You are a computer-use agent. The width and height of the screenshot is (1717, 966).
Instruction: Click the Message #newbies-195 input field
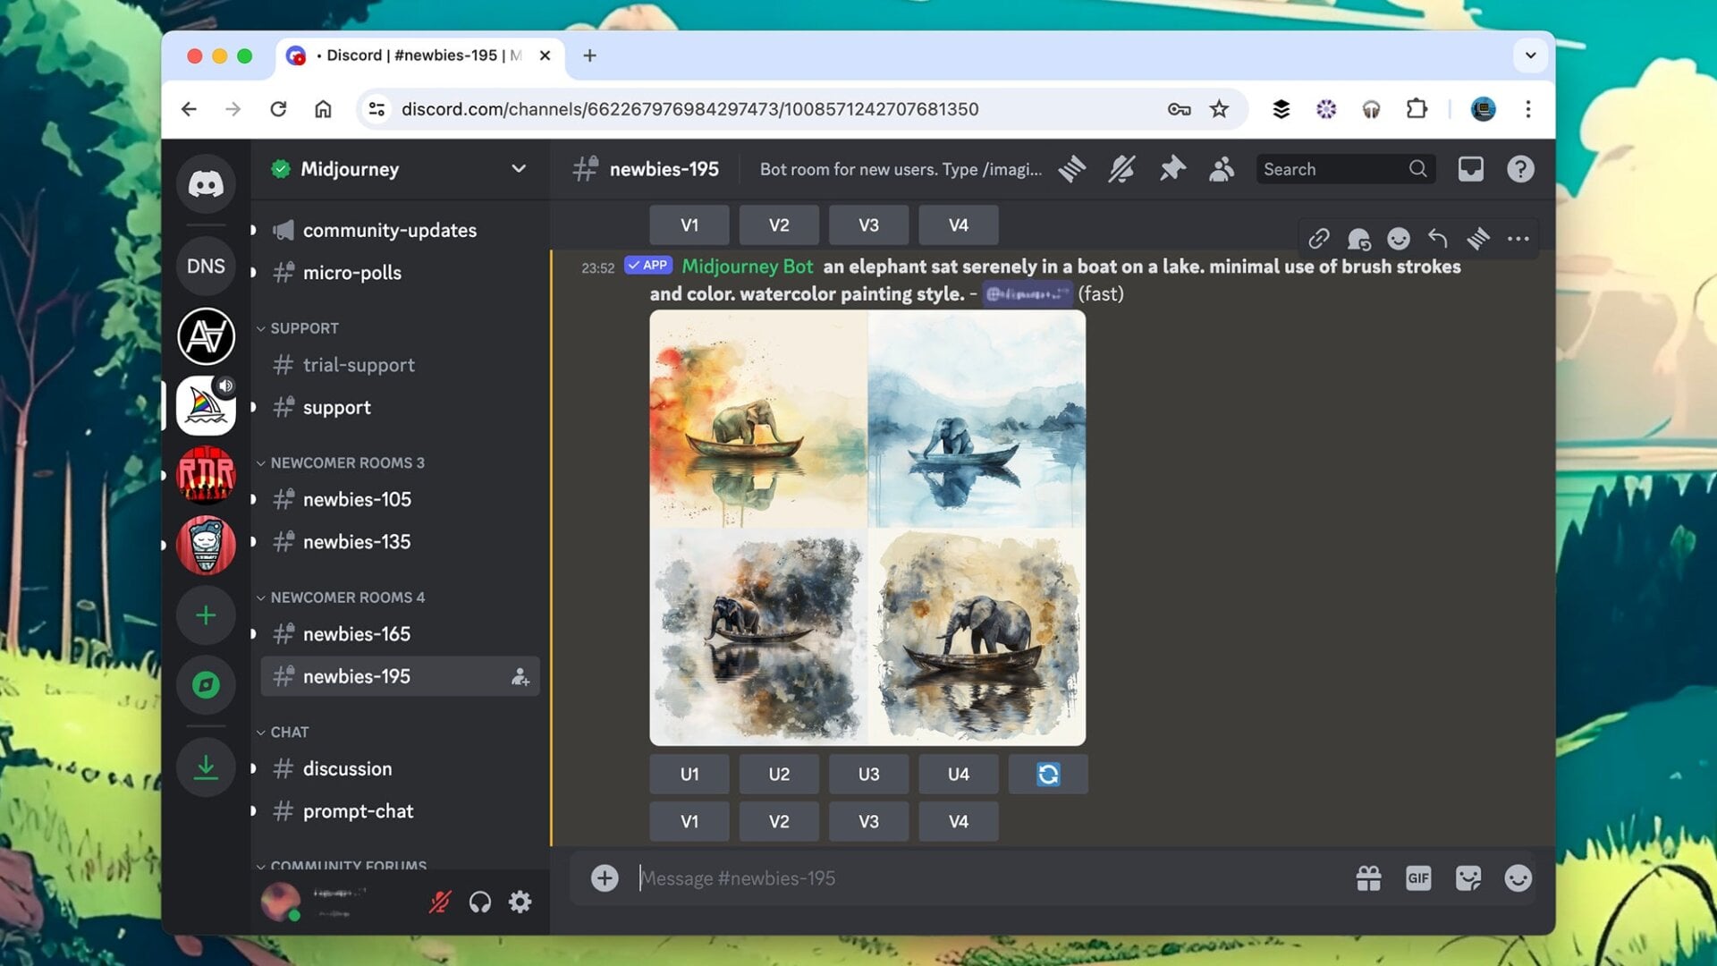point(984,878)
